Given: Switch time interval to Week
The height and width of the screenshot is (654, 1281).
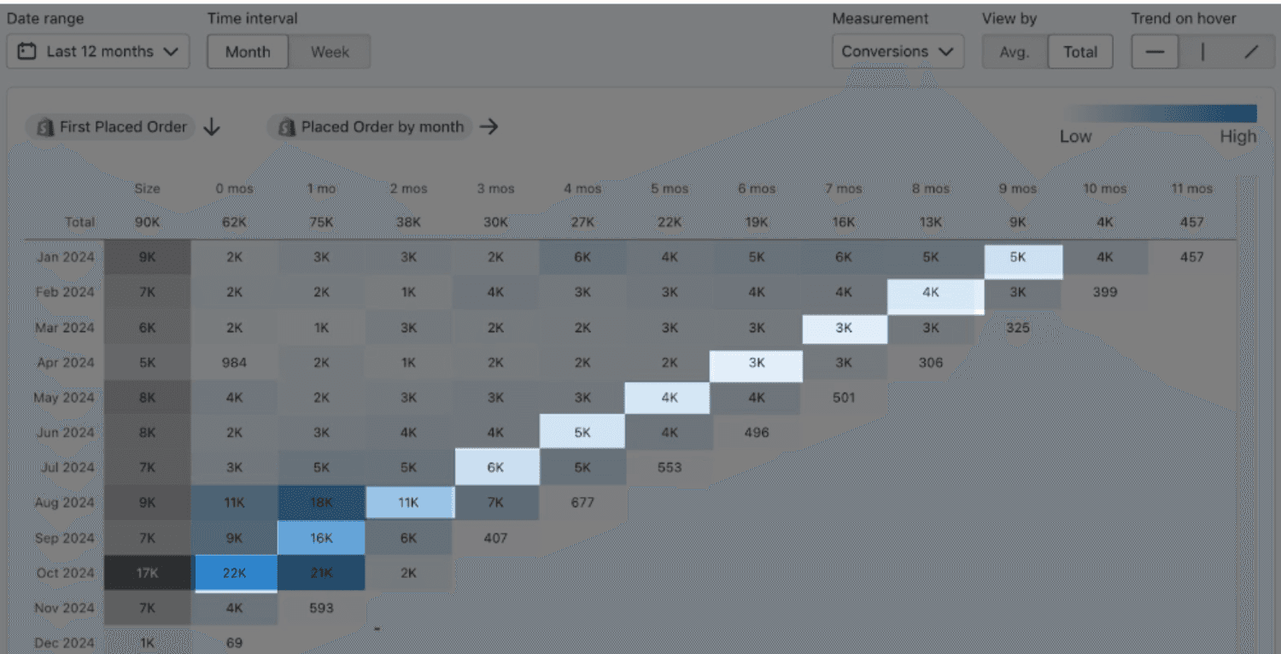Looking at the screenshot, I should tap(330, 52).
